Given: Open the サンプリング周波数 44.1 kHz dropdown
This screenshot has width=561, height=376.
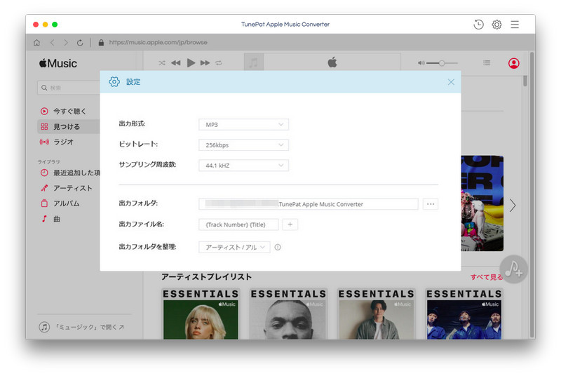Looking at the screenshot, I should tap(243, 166).
